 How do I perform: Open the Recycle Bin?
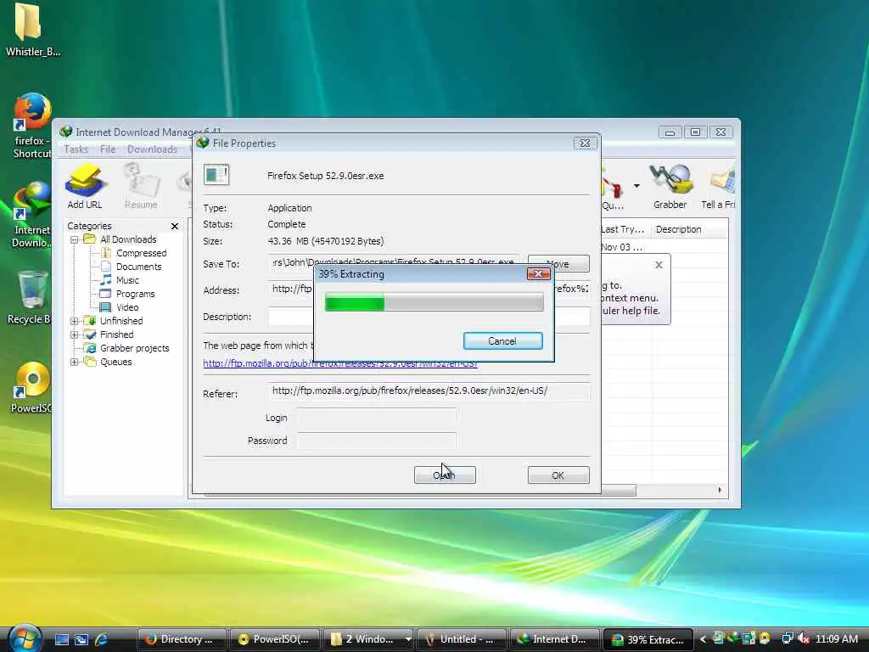point(31,298)
